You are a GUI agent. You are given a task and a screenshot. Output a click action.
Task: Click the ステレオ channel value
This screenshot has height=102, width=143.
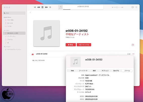[88, 92]
